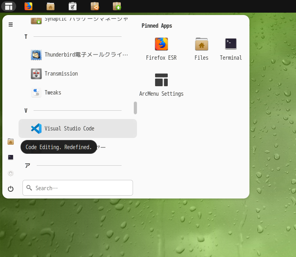Launch pinned Terminal
This screenshot has width=296, height=257.
click(231, 49)
